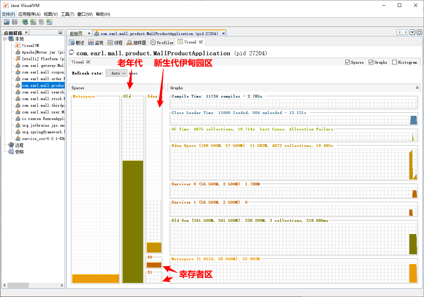
Task: Click Add JMX Connection toolbar icon
Action: [33, 22]
